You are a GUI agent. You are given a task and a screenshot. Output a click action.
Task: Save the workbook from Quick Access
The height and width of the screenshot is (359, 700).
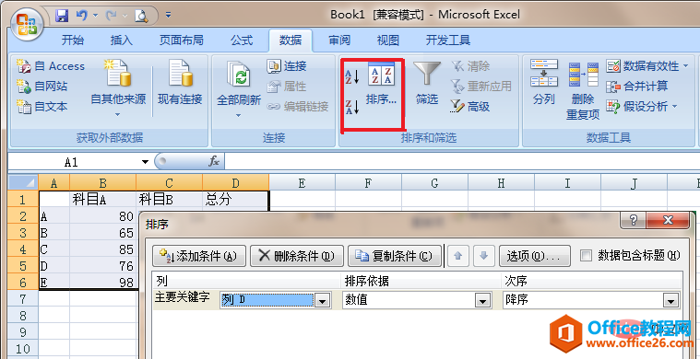(62, 16)
